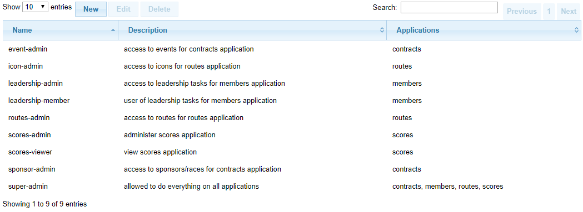Click the disabled Delete button

coord(159,9)
